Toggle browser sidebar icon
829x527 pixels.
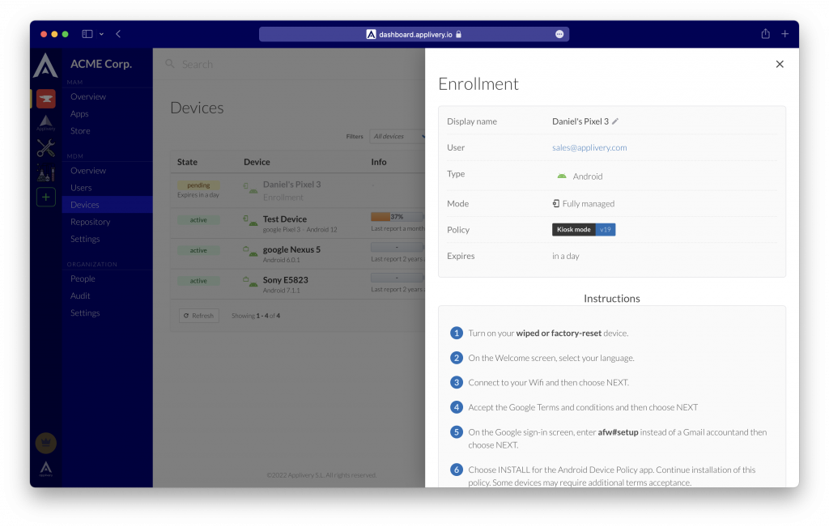pos(87,34)
